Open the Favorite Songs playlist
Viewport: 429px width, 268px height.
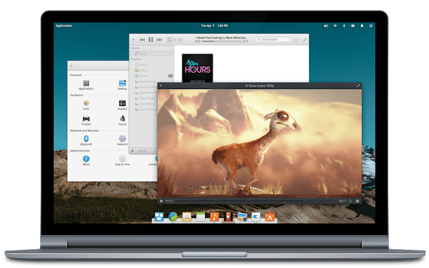click(x=146, y=82)
